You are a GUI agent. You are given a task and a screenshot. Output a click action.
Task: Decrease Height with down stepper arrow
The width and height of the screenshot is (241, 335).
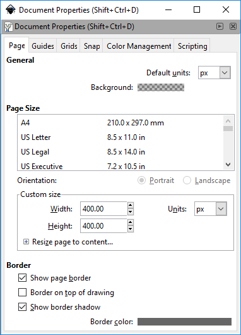click(x=131, y=229)
